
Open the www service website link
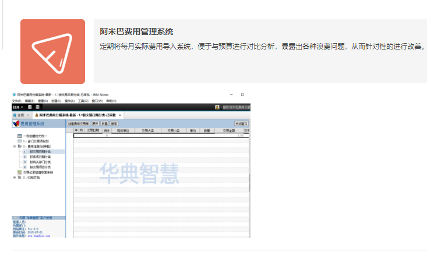[x=39, y=236]
